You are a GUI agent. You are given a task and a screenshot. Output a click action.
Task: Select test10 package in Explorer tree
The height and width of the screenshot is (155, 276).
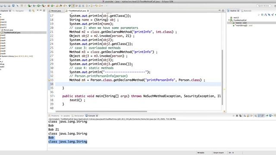click(4, 22)
